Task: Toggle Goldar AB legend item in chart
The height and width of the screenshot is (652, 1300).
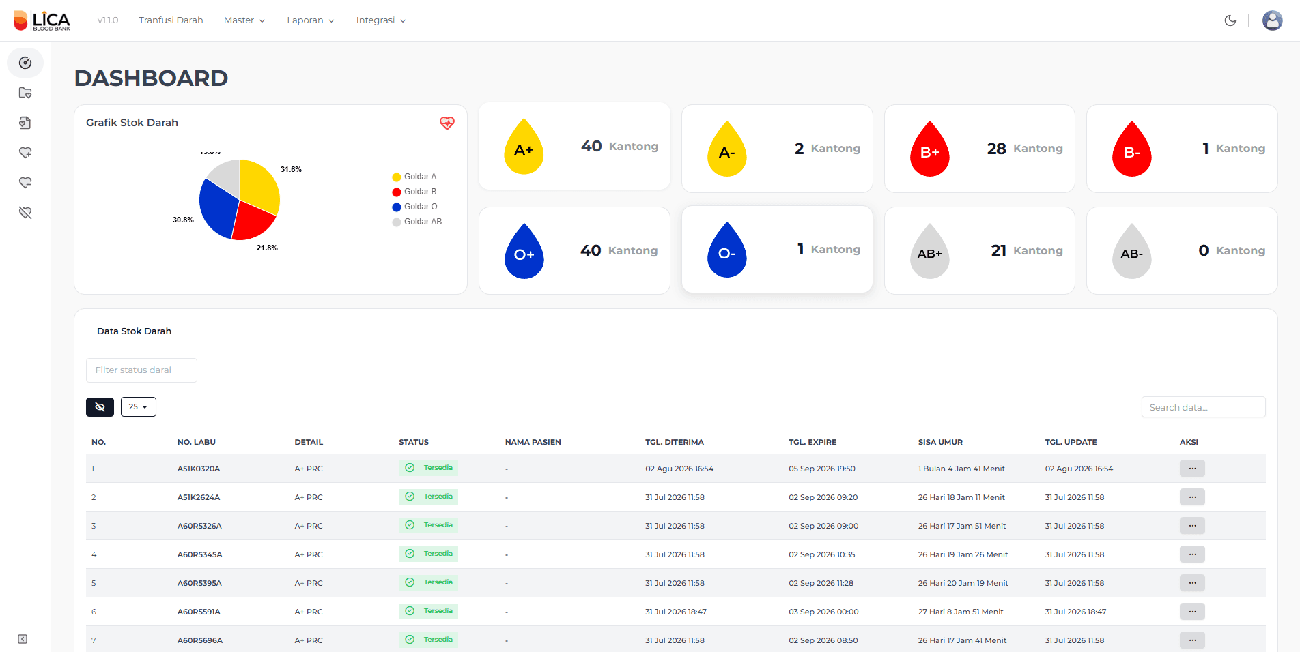Action: tap(417, 222)
